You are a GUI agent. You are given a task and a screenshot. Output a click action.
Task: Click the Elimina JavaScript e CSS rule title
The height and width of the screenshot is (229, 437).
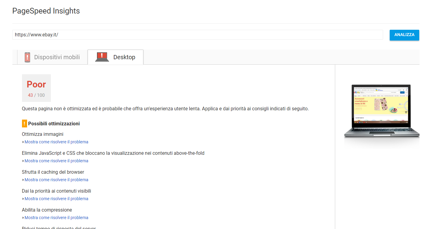(x=113, y=153)
